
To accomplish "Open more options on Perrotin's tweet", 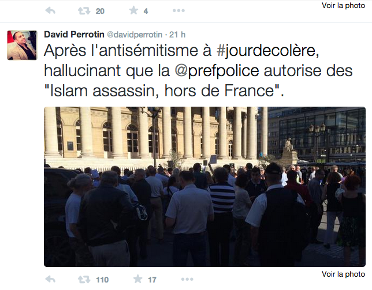I will (187, 280).
